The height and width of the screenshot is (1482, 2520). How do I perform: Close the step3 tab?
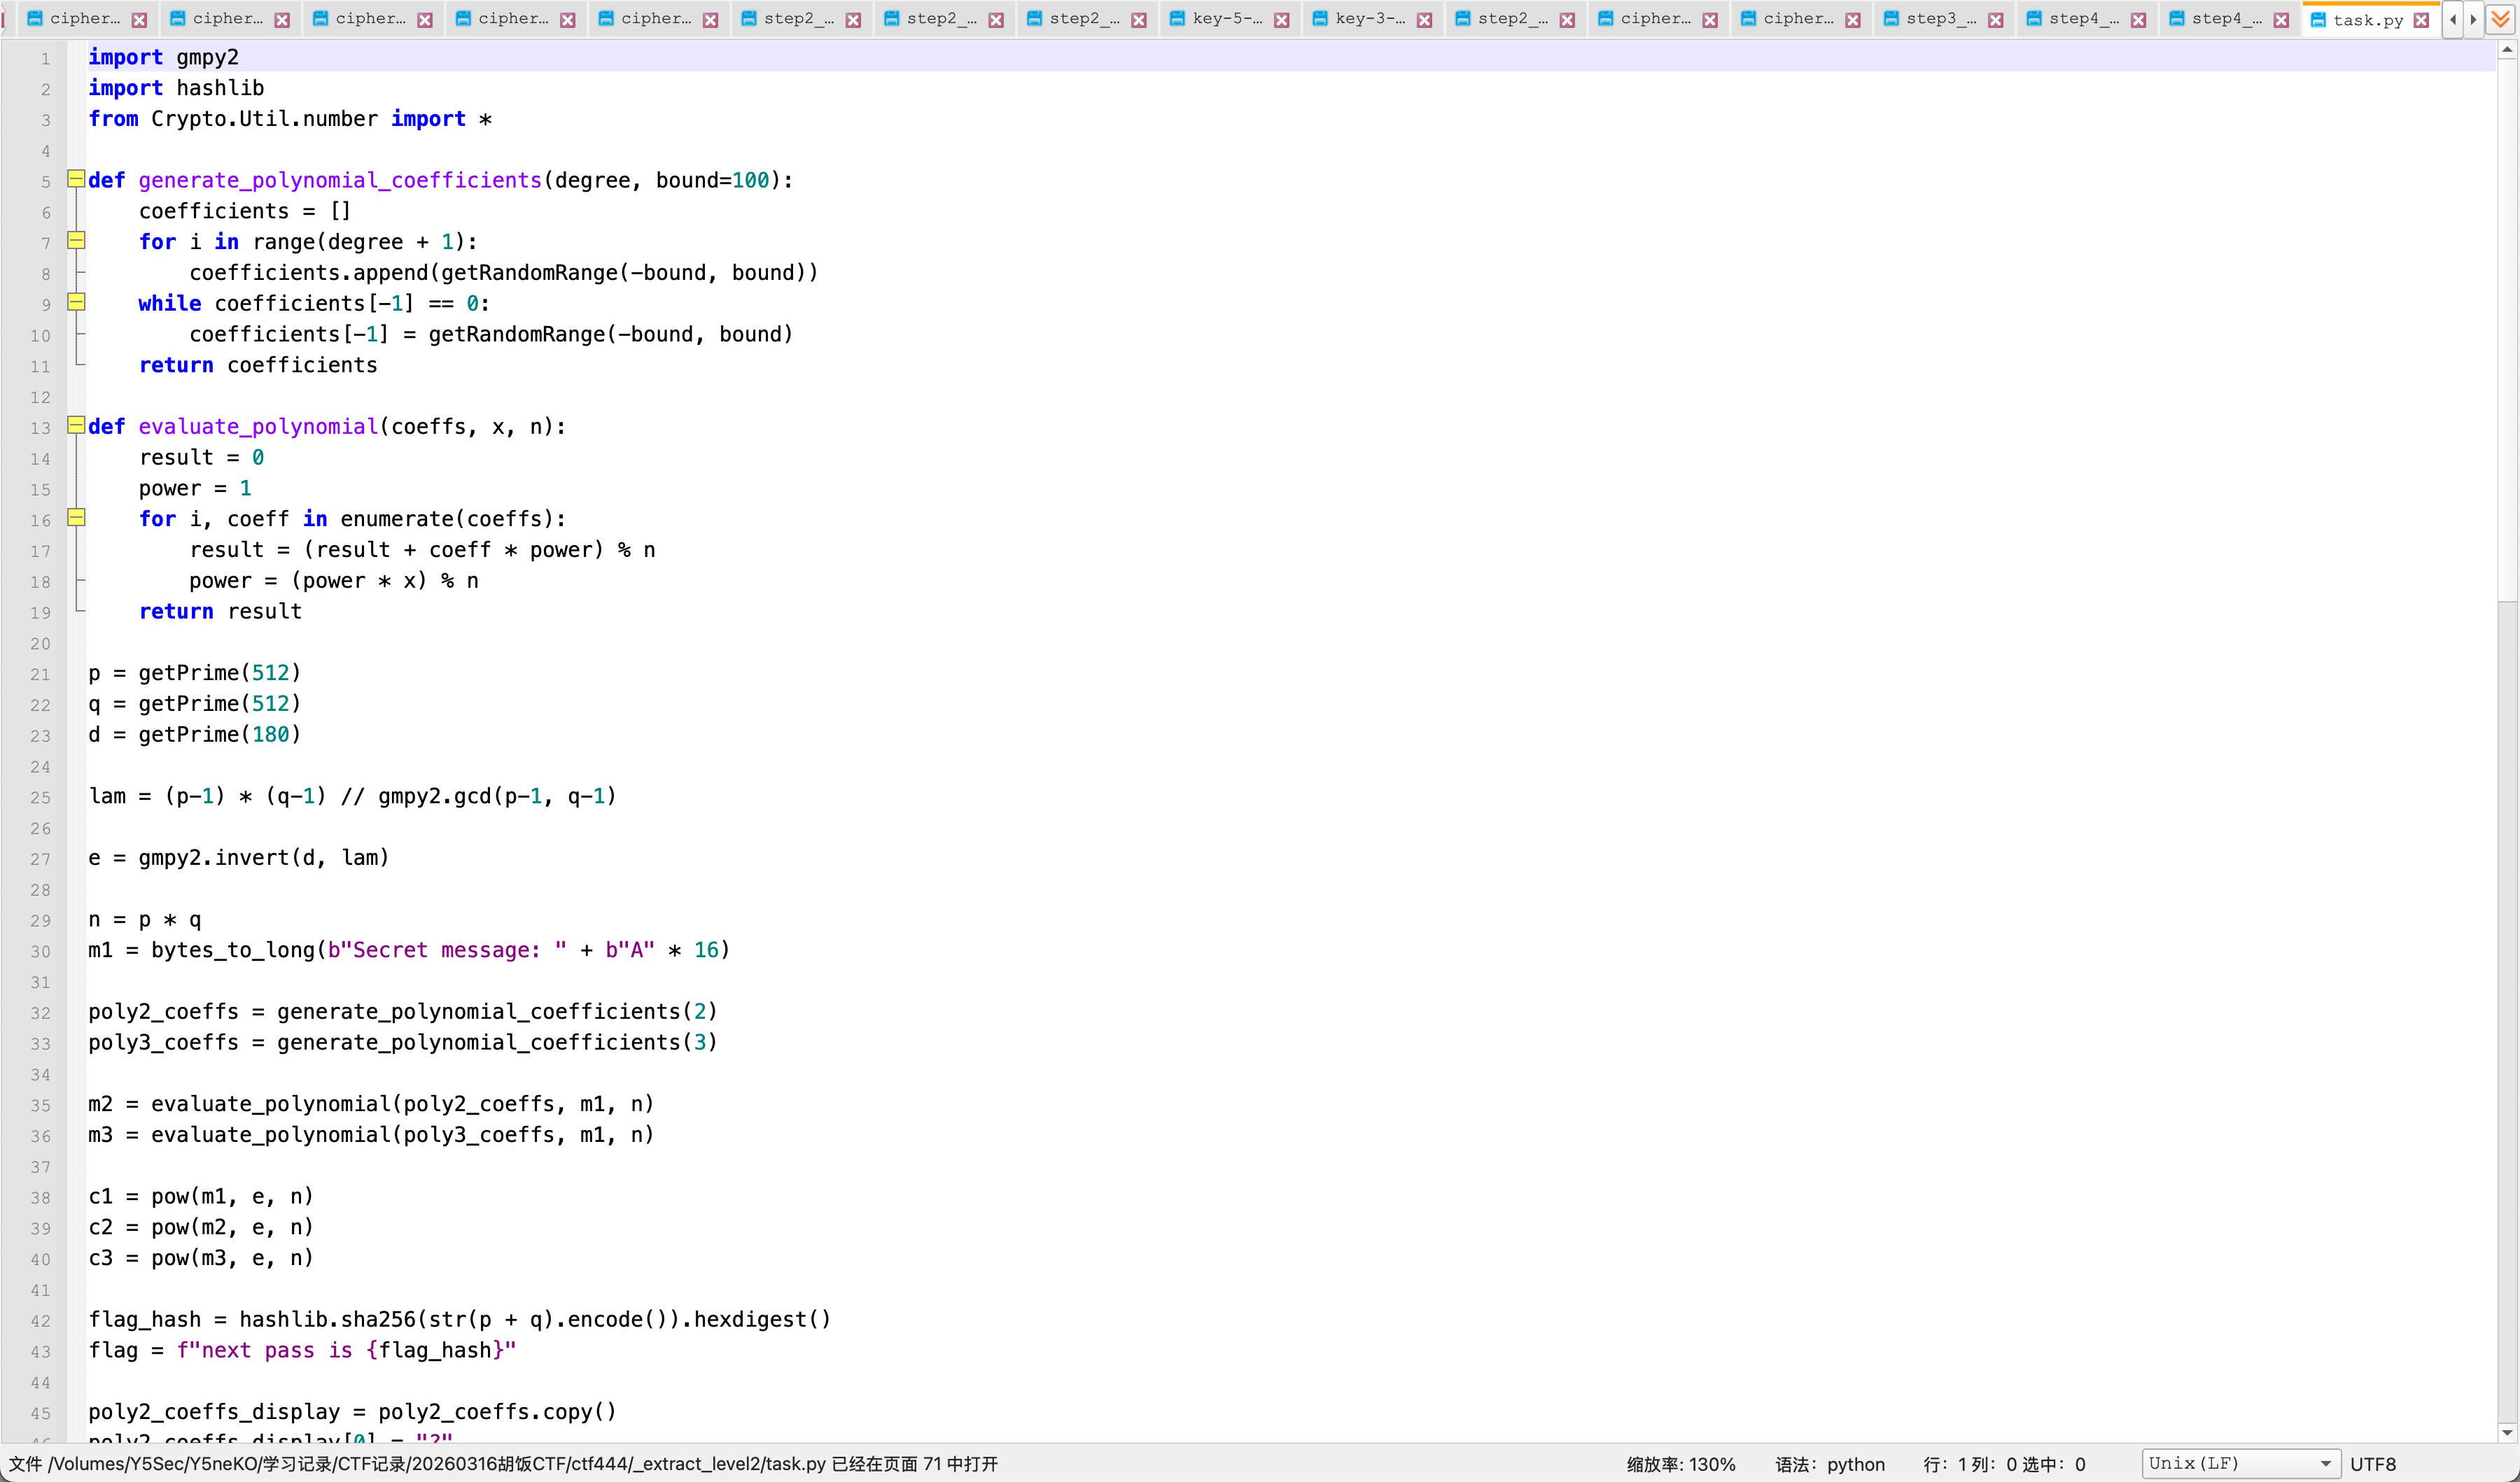1995,20
